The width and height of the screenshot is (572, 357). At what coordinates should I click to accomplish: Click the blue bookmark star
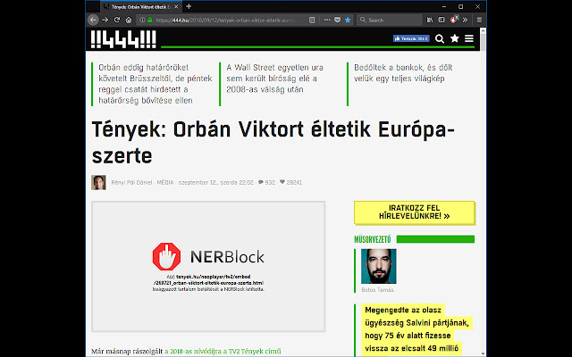click(348, 20)
